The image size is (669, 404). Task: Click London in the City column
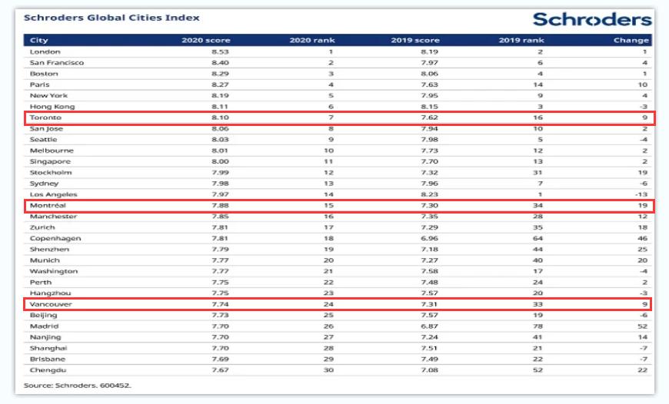(43, 51)
